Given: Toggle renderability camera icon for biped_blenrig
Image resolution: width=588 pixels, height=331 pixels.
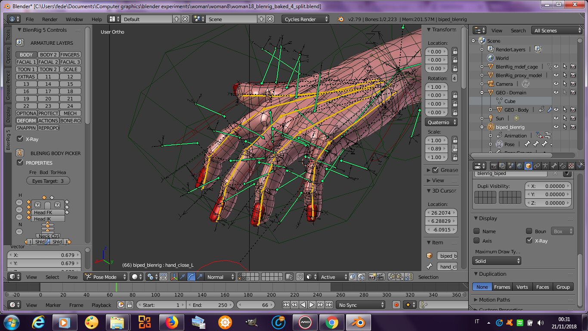Looking at the screenshot, I should coord(573,127).
